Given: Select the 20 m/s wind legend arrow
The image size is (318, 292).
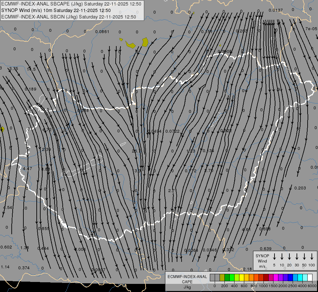Looking at the screenshot, I should (x=289, y=257).
